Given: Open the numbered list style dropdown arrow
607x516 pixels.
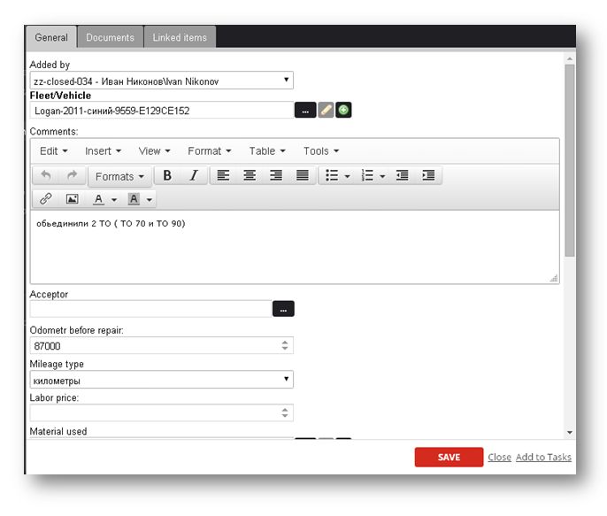Looking at the screenshot, I should pos(382,176).
